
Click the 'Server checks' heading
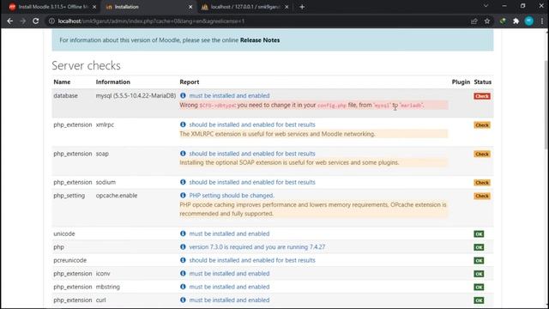tap(86, 65)
